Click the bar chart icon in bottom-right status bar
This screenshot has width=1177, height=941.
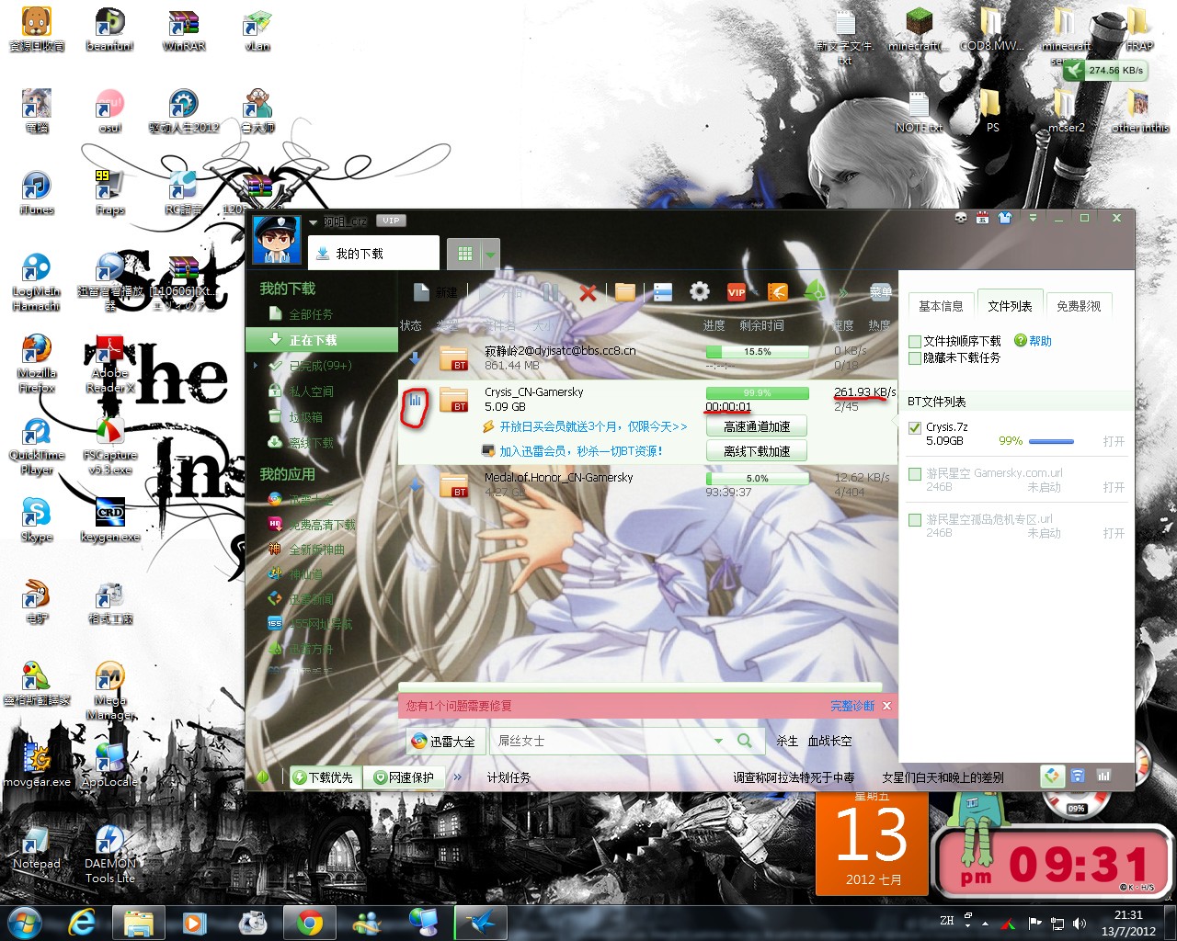[1103, 777]
